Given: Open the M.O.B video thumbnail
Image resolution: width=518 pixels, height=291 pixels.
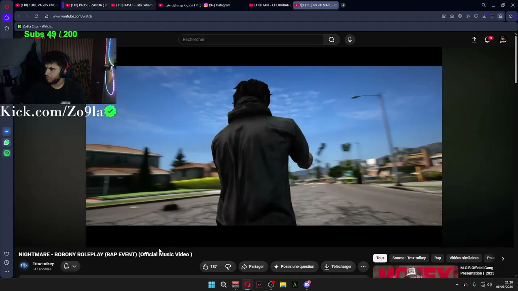Looking at the screenshot, I should (x=416, y=272).
